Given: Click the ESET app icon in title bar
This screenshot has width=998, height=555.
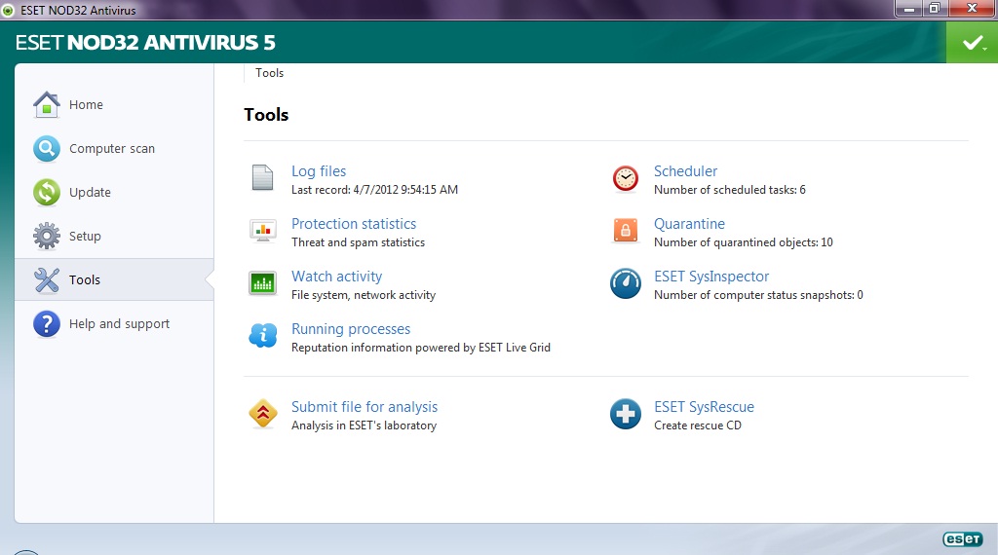Looking at the screenshot, I should tap(8, 10).
